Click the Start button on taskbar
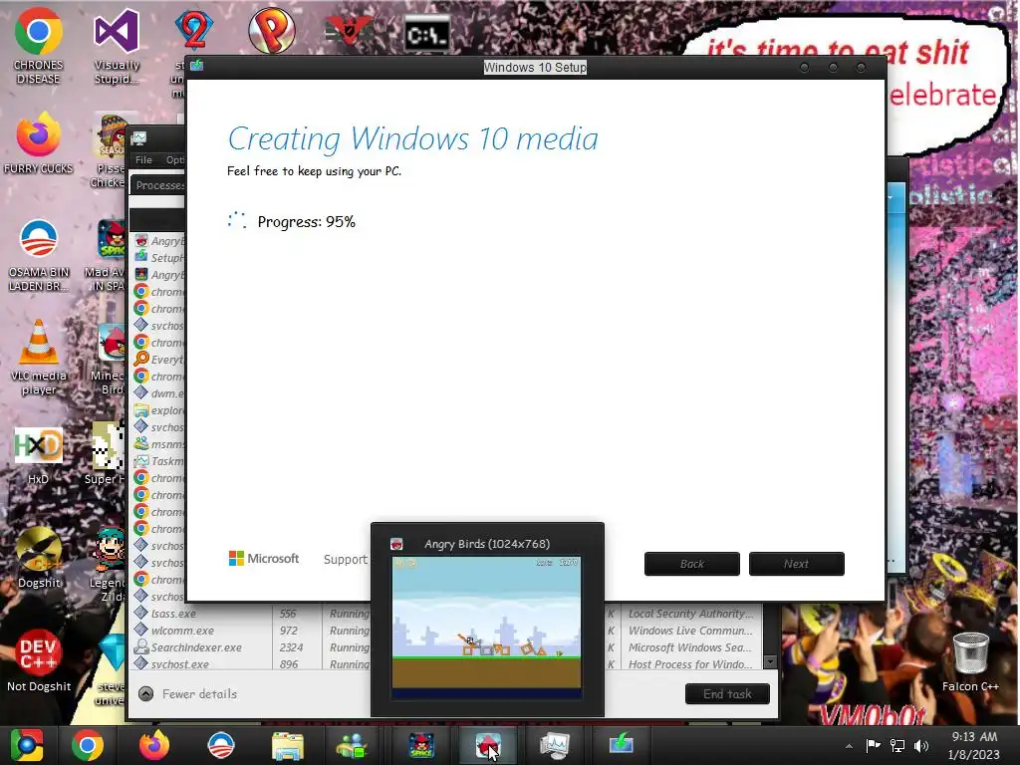 tap(27, 745)
